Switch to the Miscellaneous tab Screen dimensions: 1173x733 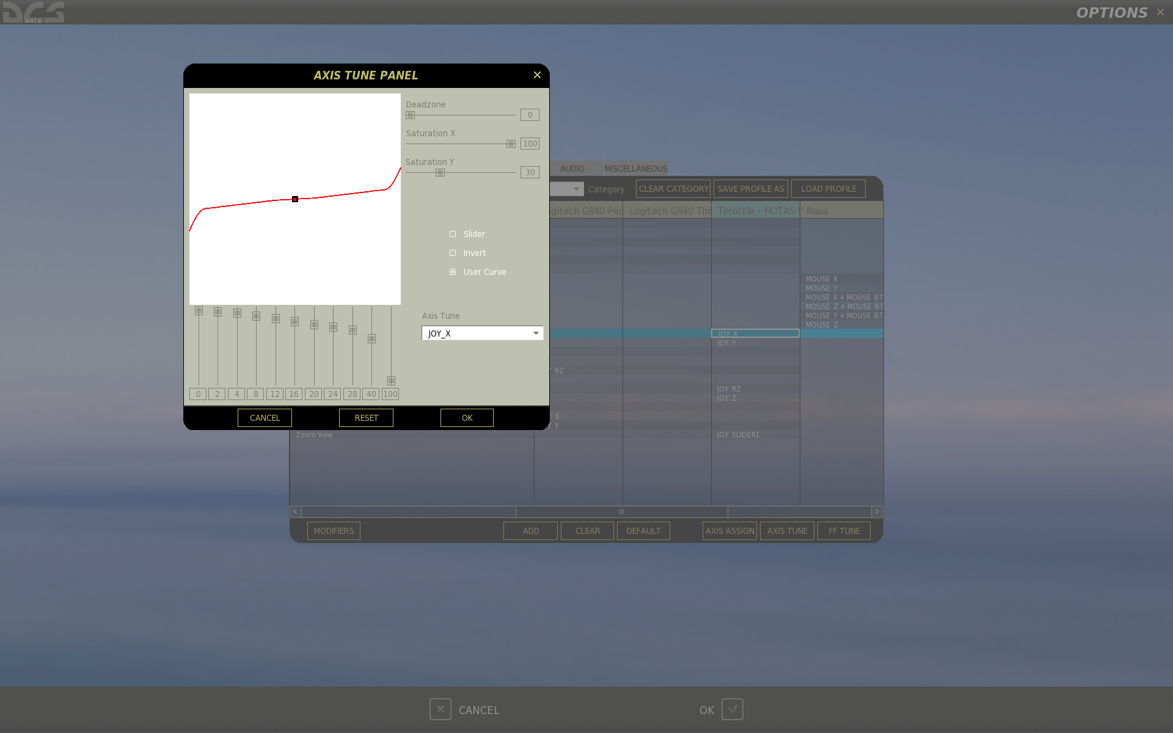point(636,169)
